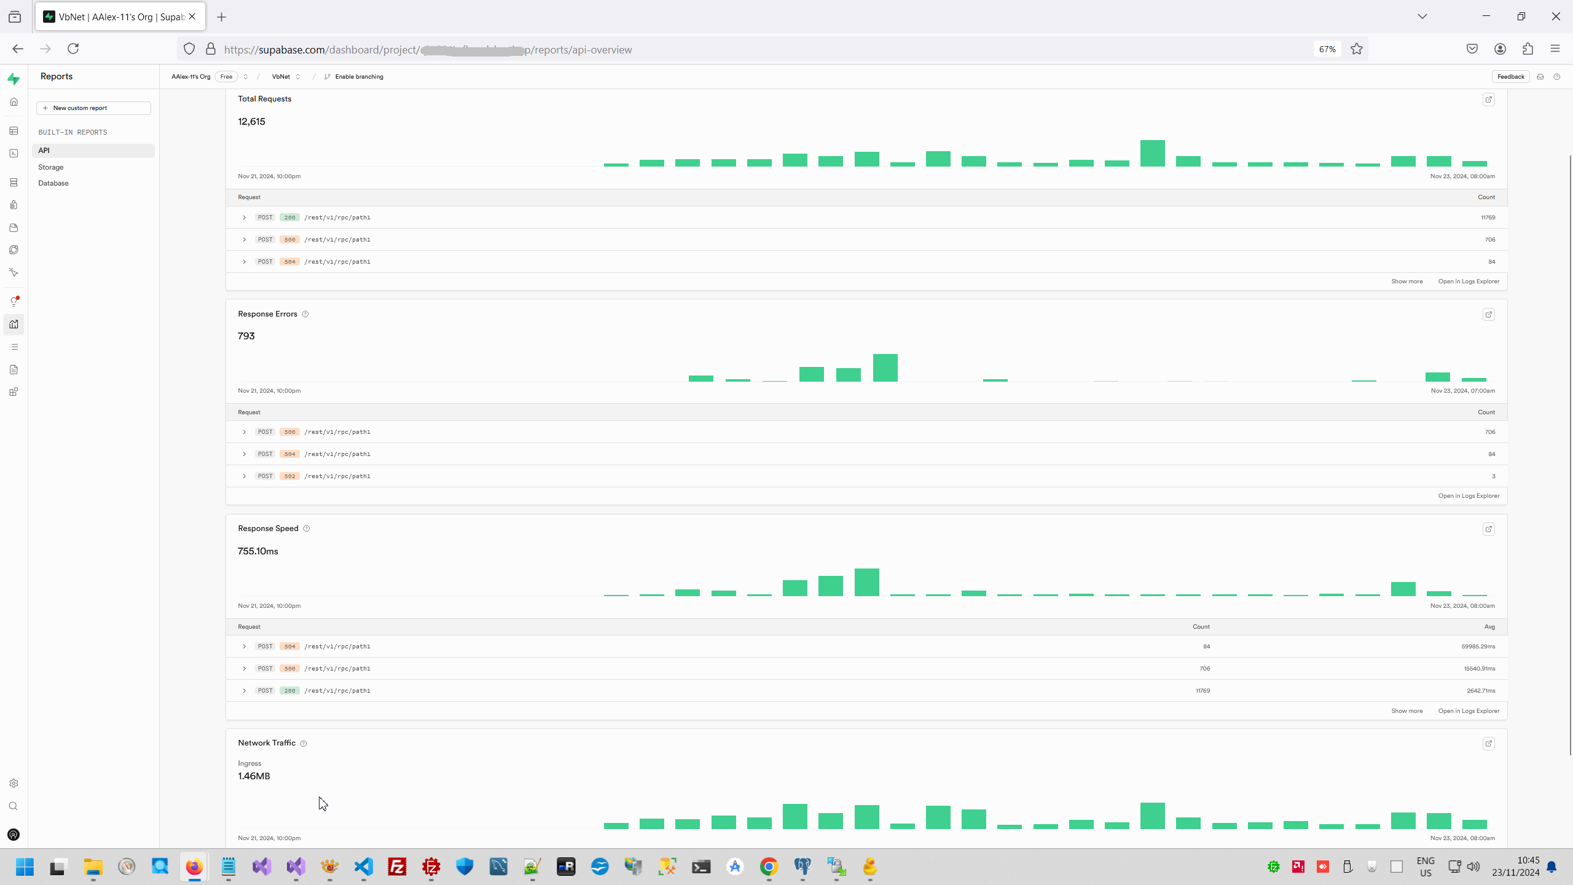Image resolution: width=1573 pixels, height=885 pixels.
Task: Open the Table Editor sidebar icon
Action: click(x=14, y=131)
